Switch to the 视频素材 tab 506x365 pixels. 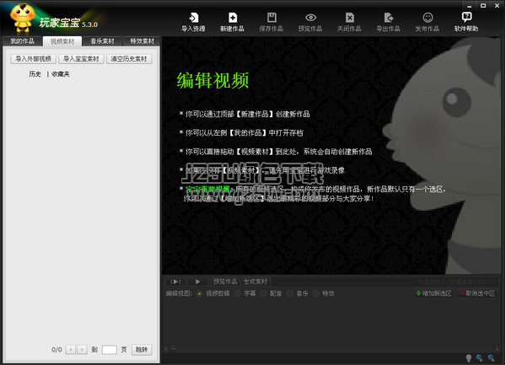[62, 41]
